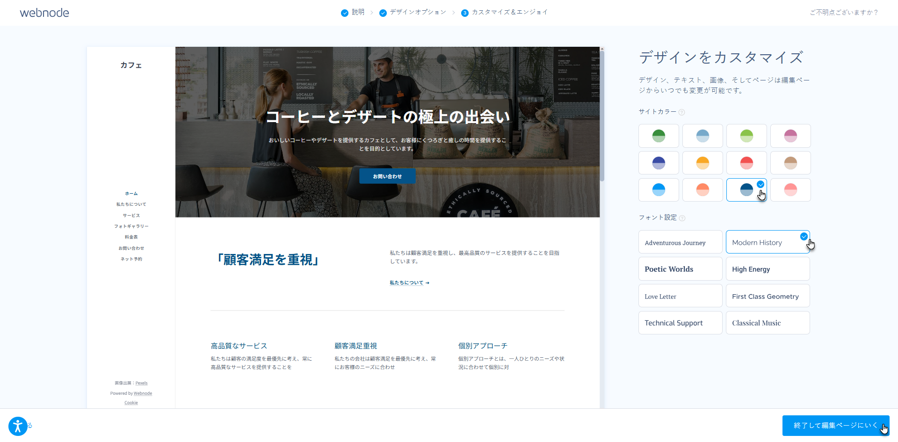
Task: Click 料金表 in the preview menu
Action: [x=131, y=237]
